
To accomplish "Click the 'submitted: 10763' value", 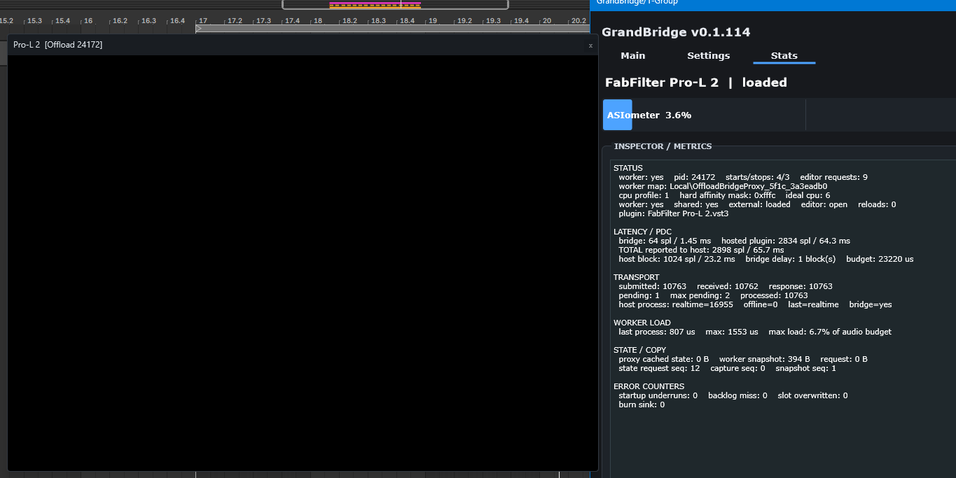I will point(652,286).
